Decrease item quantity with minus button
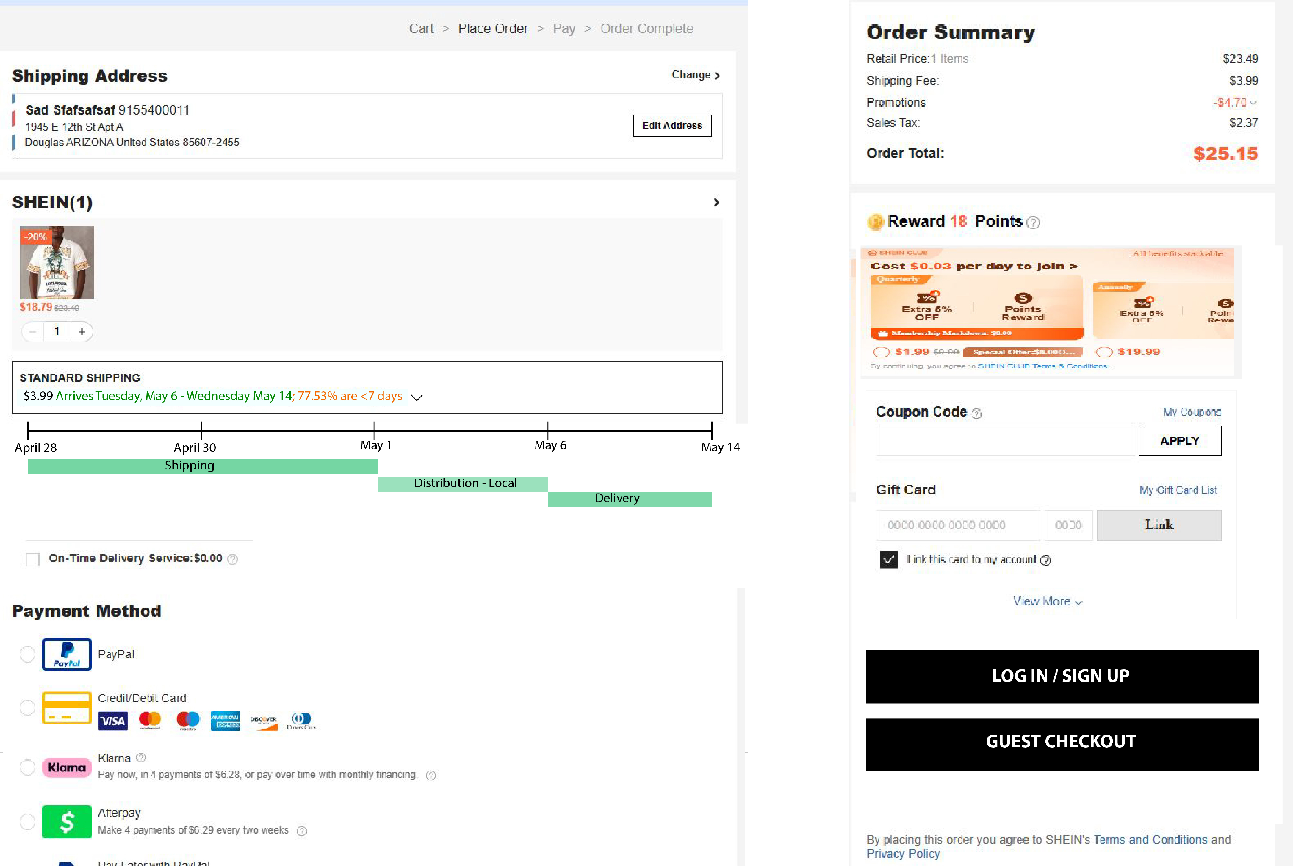The width and height of the screenshot is (1293, 866). tap(33, 331)
